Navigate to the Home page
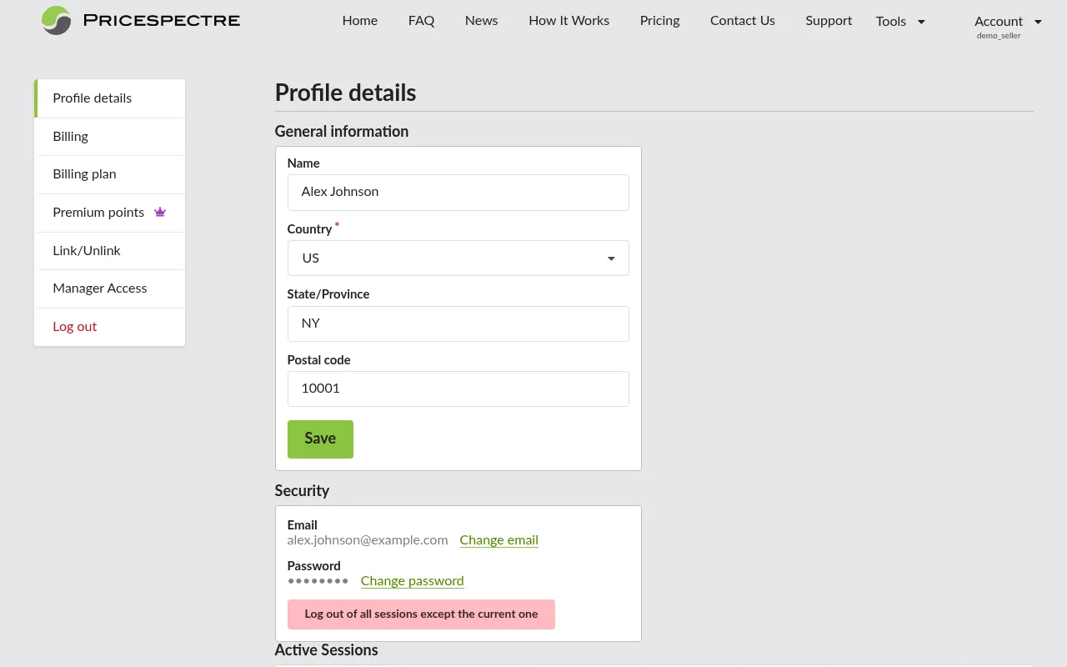This screenshot has height=667, width=1067. tap(359, 21)
